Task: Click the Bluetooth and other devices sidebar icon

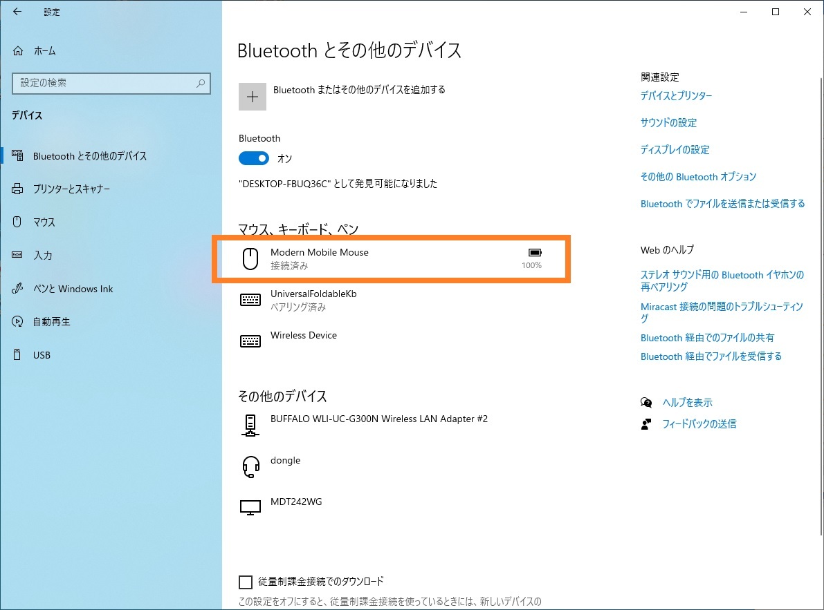Action: pos(17,155)
